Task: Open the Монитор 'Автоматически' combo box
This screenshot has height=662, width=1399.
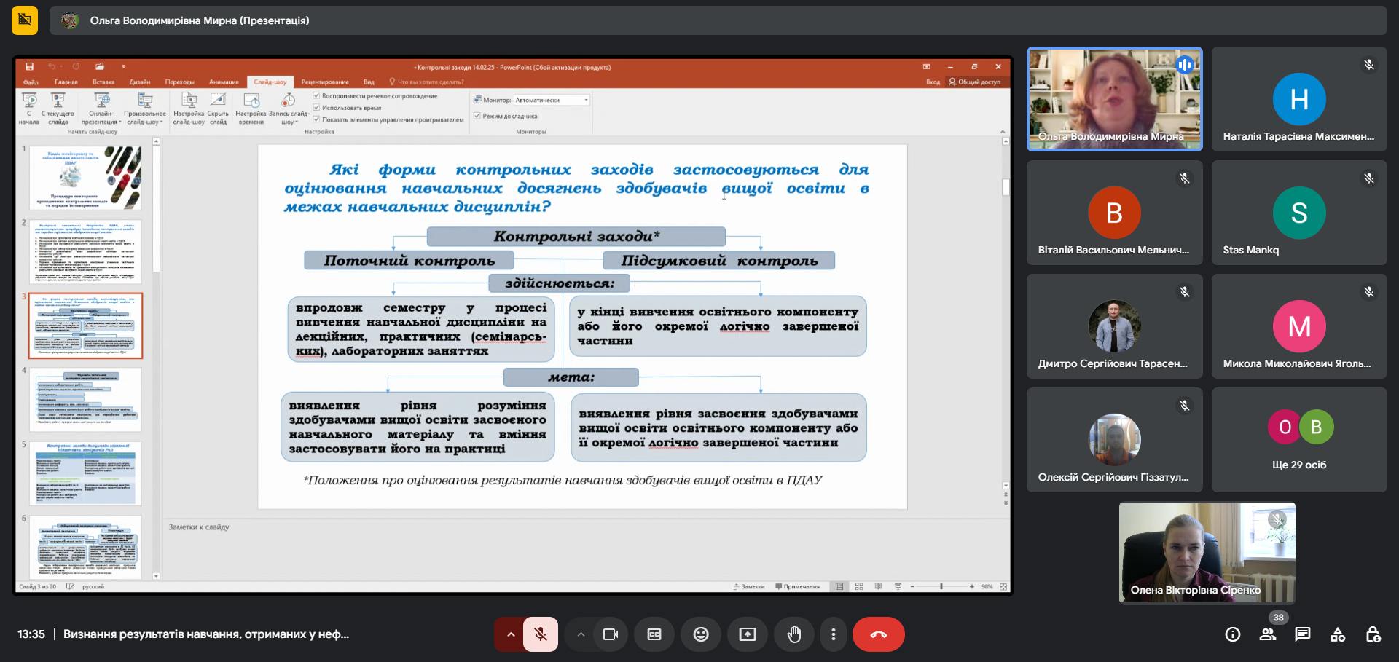Action: point(552,100)
